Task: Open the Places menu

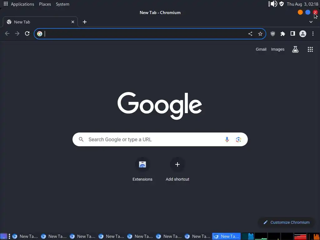Action: [x=45, y=4]
